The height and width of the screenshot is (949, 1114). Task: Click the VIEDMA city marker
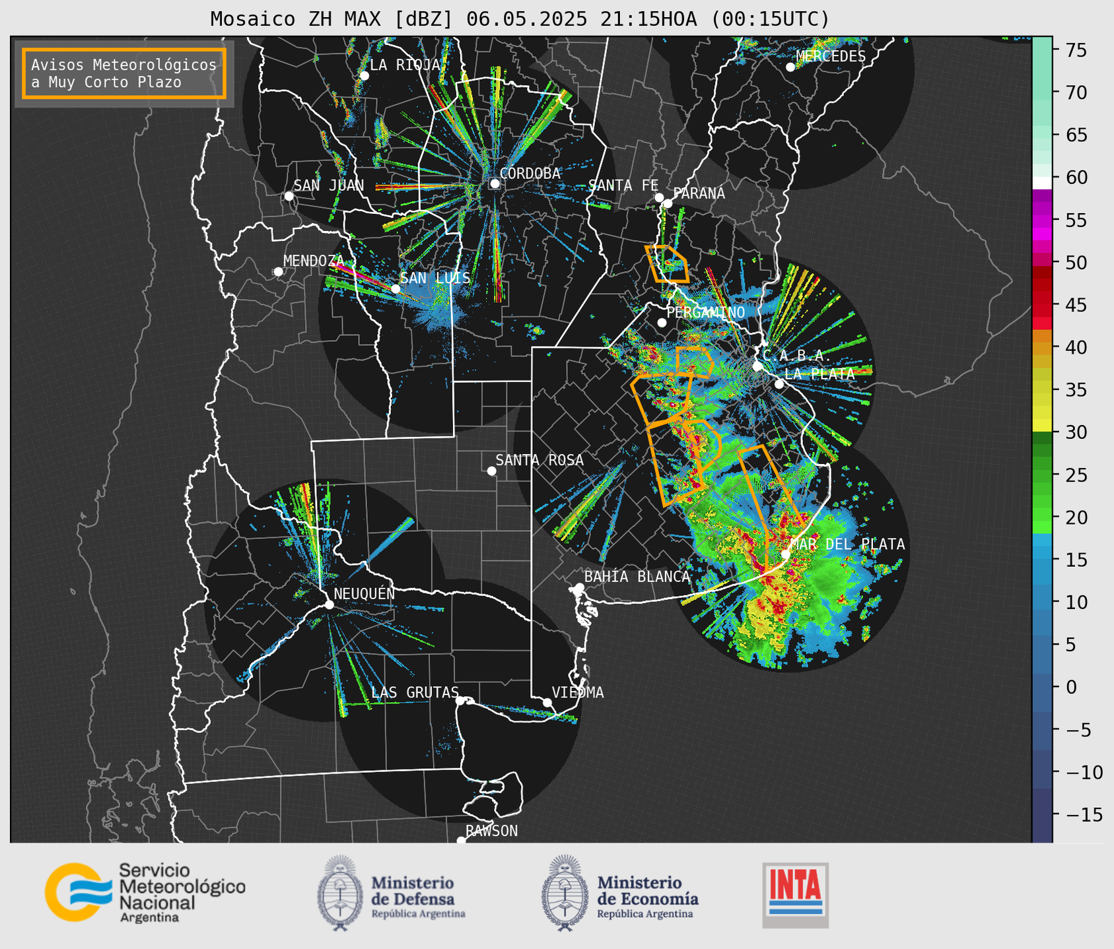coord(547,702)
